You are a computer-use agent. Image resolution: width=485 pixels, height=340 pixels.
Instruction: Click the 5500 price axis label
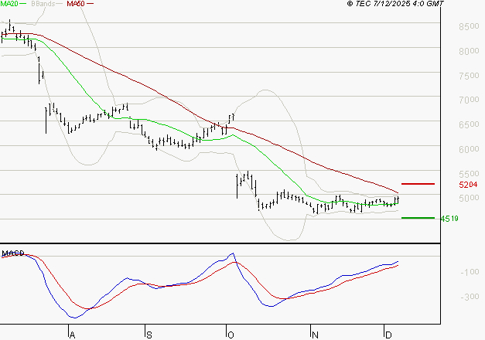pos(469,174)
